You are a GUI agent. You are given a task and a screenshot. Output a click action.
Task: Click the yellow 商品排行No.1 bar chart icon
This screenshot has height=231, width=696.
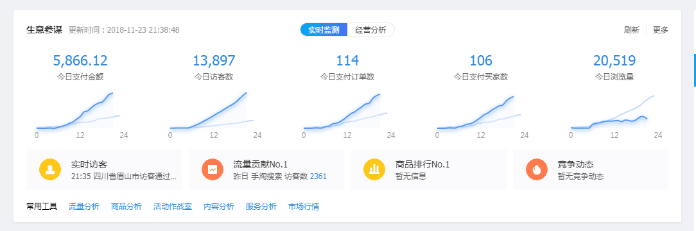tap(374, 169)
